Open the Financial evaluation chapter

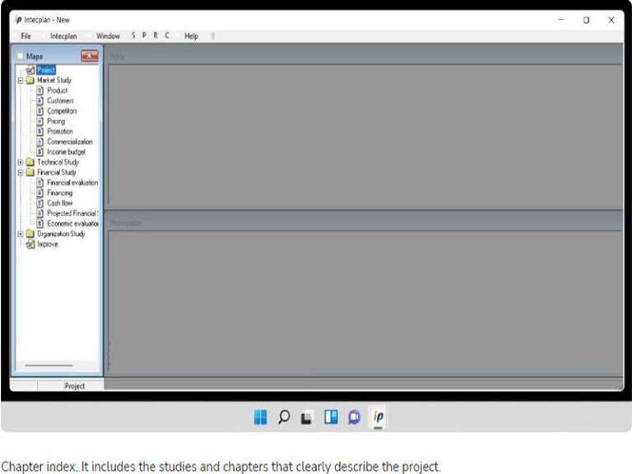coord(72,183)
